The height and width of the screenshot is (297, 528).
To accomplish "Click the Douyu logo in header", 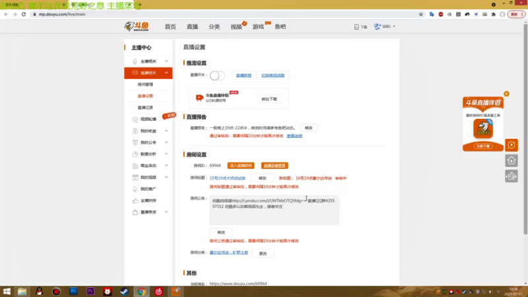I will [137, 26].
